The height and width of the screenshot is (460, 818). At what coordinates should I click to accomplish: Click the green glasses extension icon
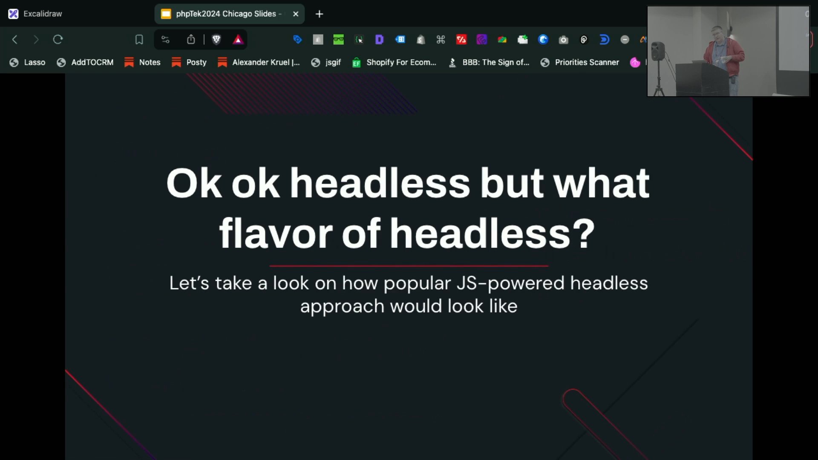338,40
